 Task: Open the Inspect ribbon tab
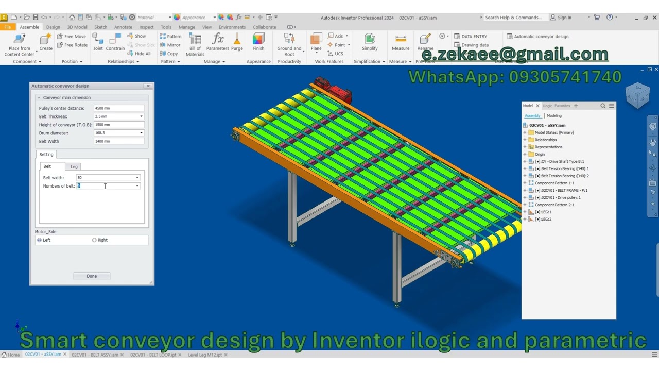(146, 27)
